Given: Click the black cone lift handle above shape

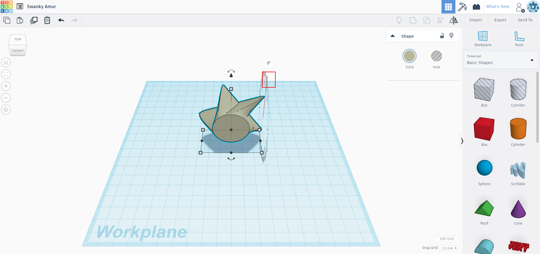Looking at the screenshot, I should click(x=231, y=75).
